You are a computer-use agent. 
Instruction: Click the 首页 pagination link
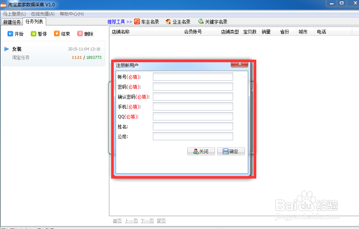pos(117,221)
